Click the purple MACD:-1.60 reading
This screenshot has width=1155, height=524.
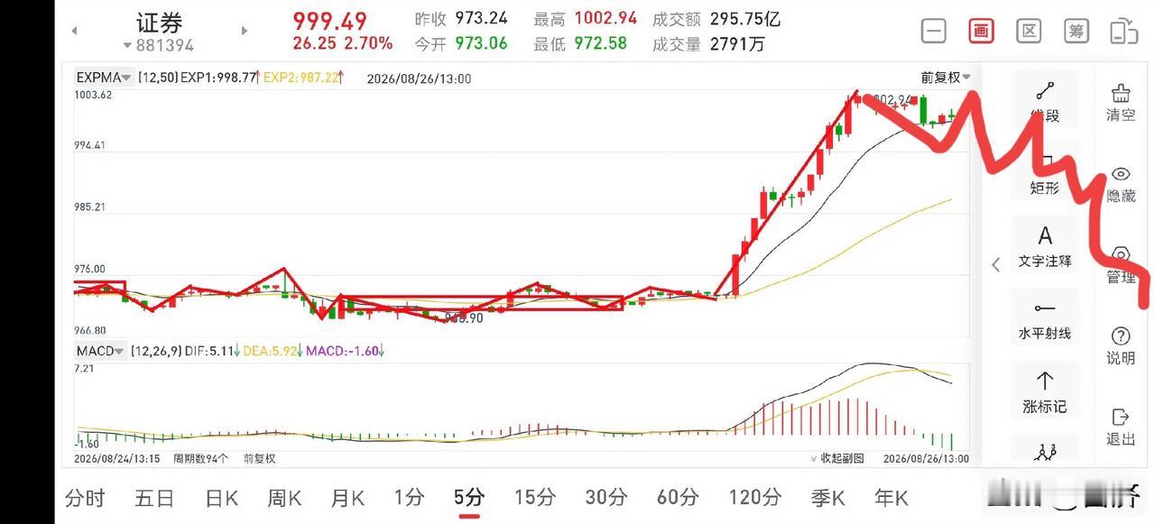coord(346,351)
